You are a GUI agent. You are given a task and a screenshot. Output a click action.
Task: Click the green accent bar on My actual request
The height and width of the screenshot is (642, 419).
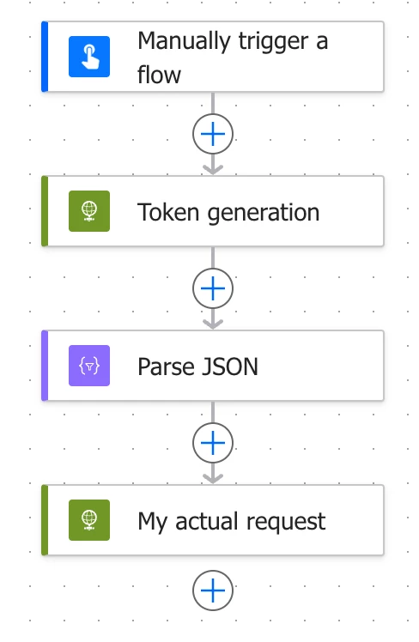pos(45,520)
